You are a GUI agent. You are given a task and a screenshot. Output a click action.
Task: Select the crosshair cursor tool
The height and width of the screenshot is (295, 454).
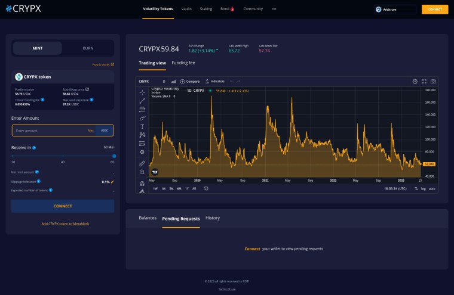click(x=142, y=92)
